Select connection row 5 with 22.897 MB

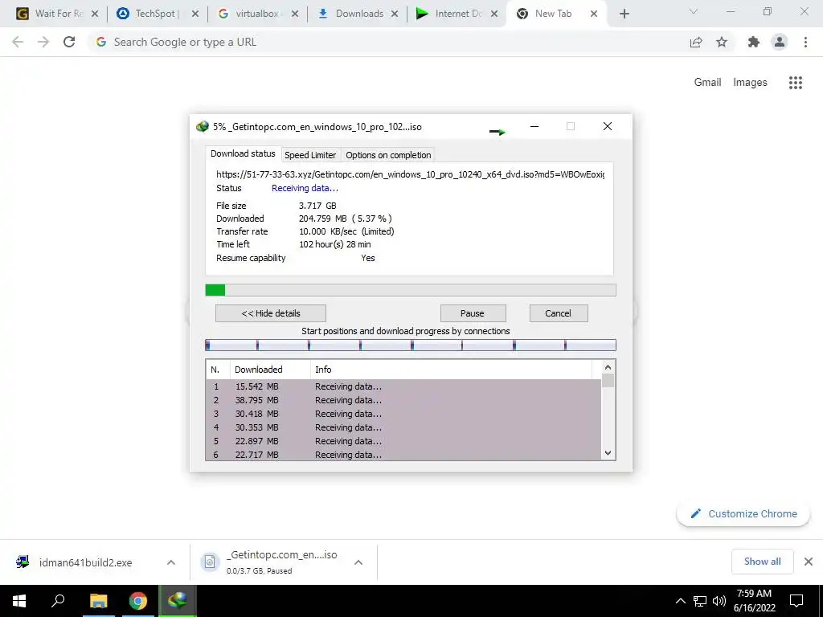point(403,441)
